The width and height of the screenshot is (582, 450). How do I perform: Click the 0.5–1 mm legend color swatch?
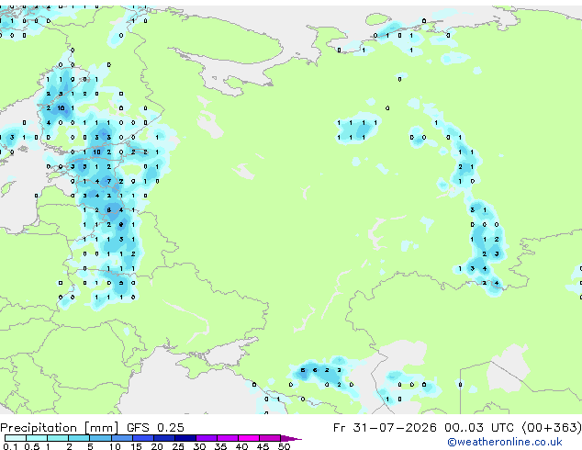coord(37,438)
